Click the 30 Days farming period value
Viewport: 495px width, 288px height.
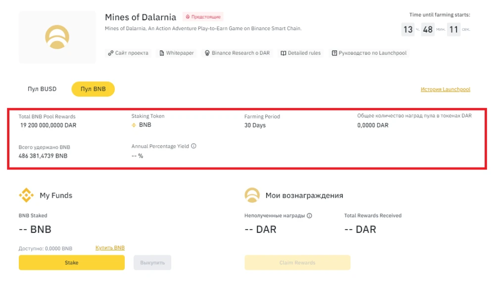pyautogui.click(x=255, y=125)
